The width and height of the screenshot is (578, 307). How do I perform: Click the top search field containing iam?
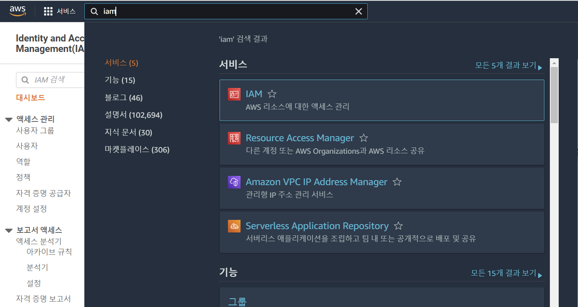(x=226, y=11)
